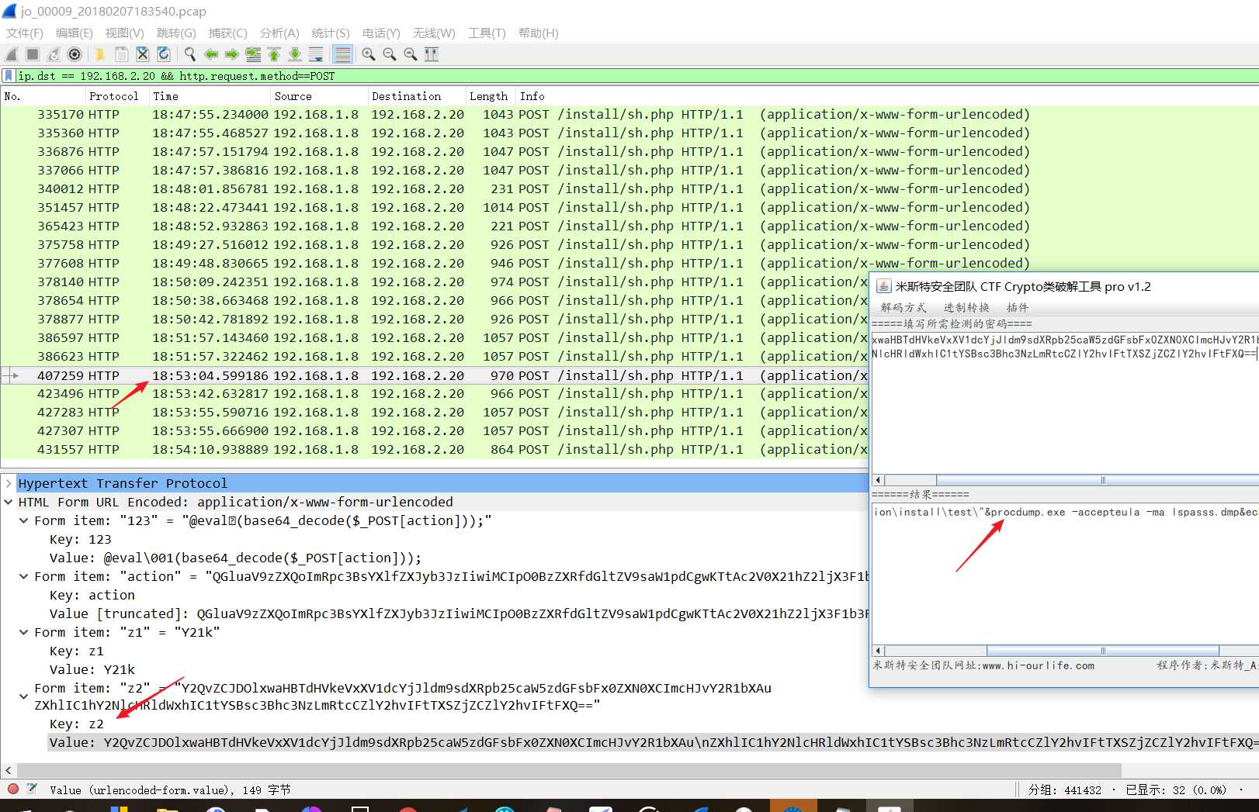Zoom in main window text
This screenshot has width=1259, height=812.
point(369,54)
